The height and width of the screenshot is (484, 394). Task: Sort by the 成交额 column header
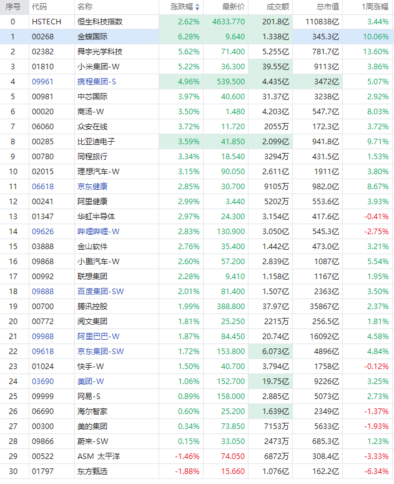click(278, 7)
